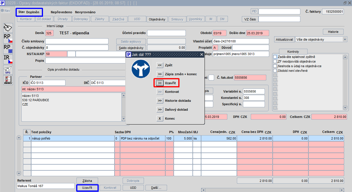Click the hand-writing notebook icon in sidebar

tap(8, 28)
